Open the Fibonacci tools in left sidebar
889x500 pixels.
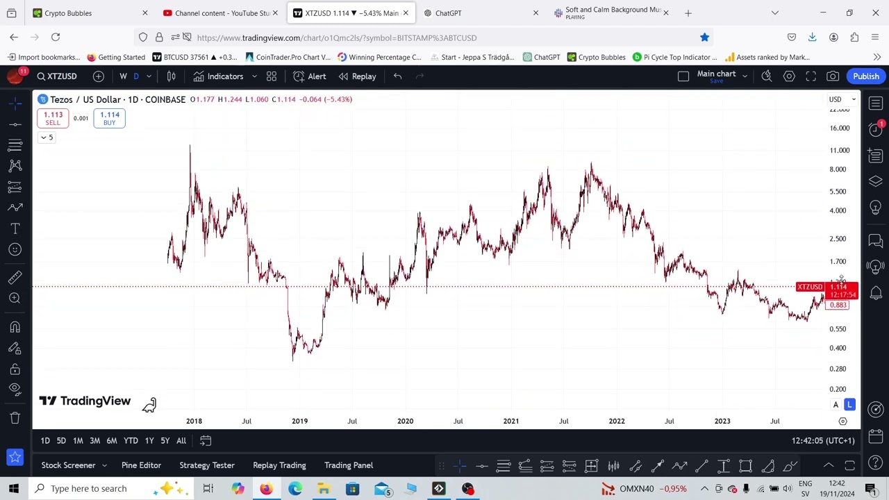pos(15,145)
